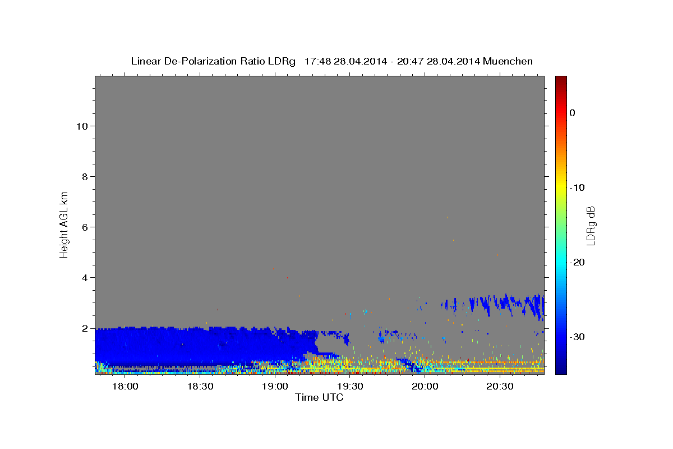The image size is (673, 449).
Task: Click the 'LDRg dB' colorbar label
Action: pyautogui.click(x=591, y=224)
